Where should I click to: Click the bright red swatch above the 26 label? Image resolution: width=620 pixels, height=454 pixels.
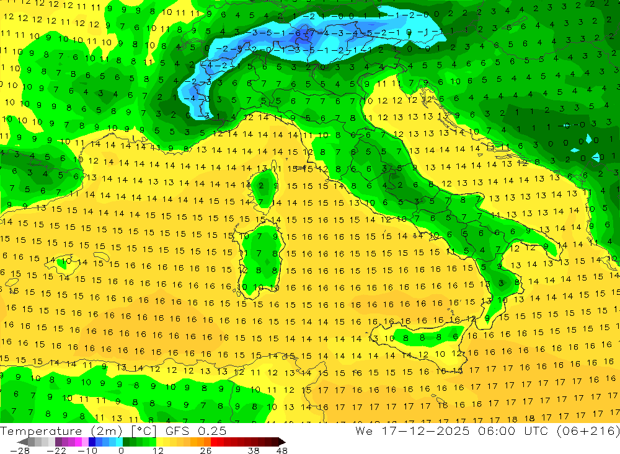pyautogui.click(x=214, y=442)
